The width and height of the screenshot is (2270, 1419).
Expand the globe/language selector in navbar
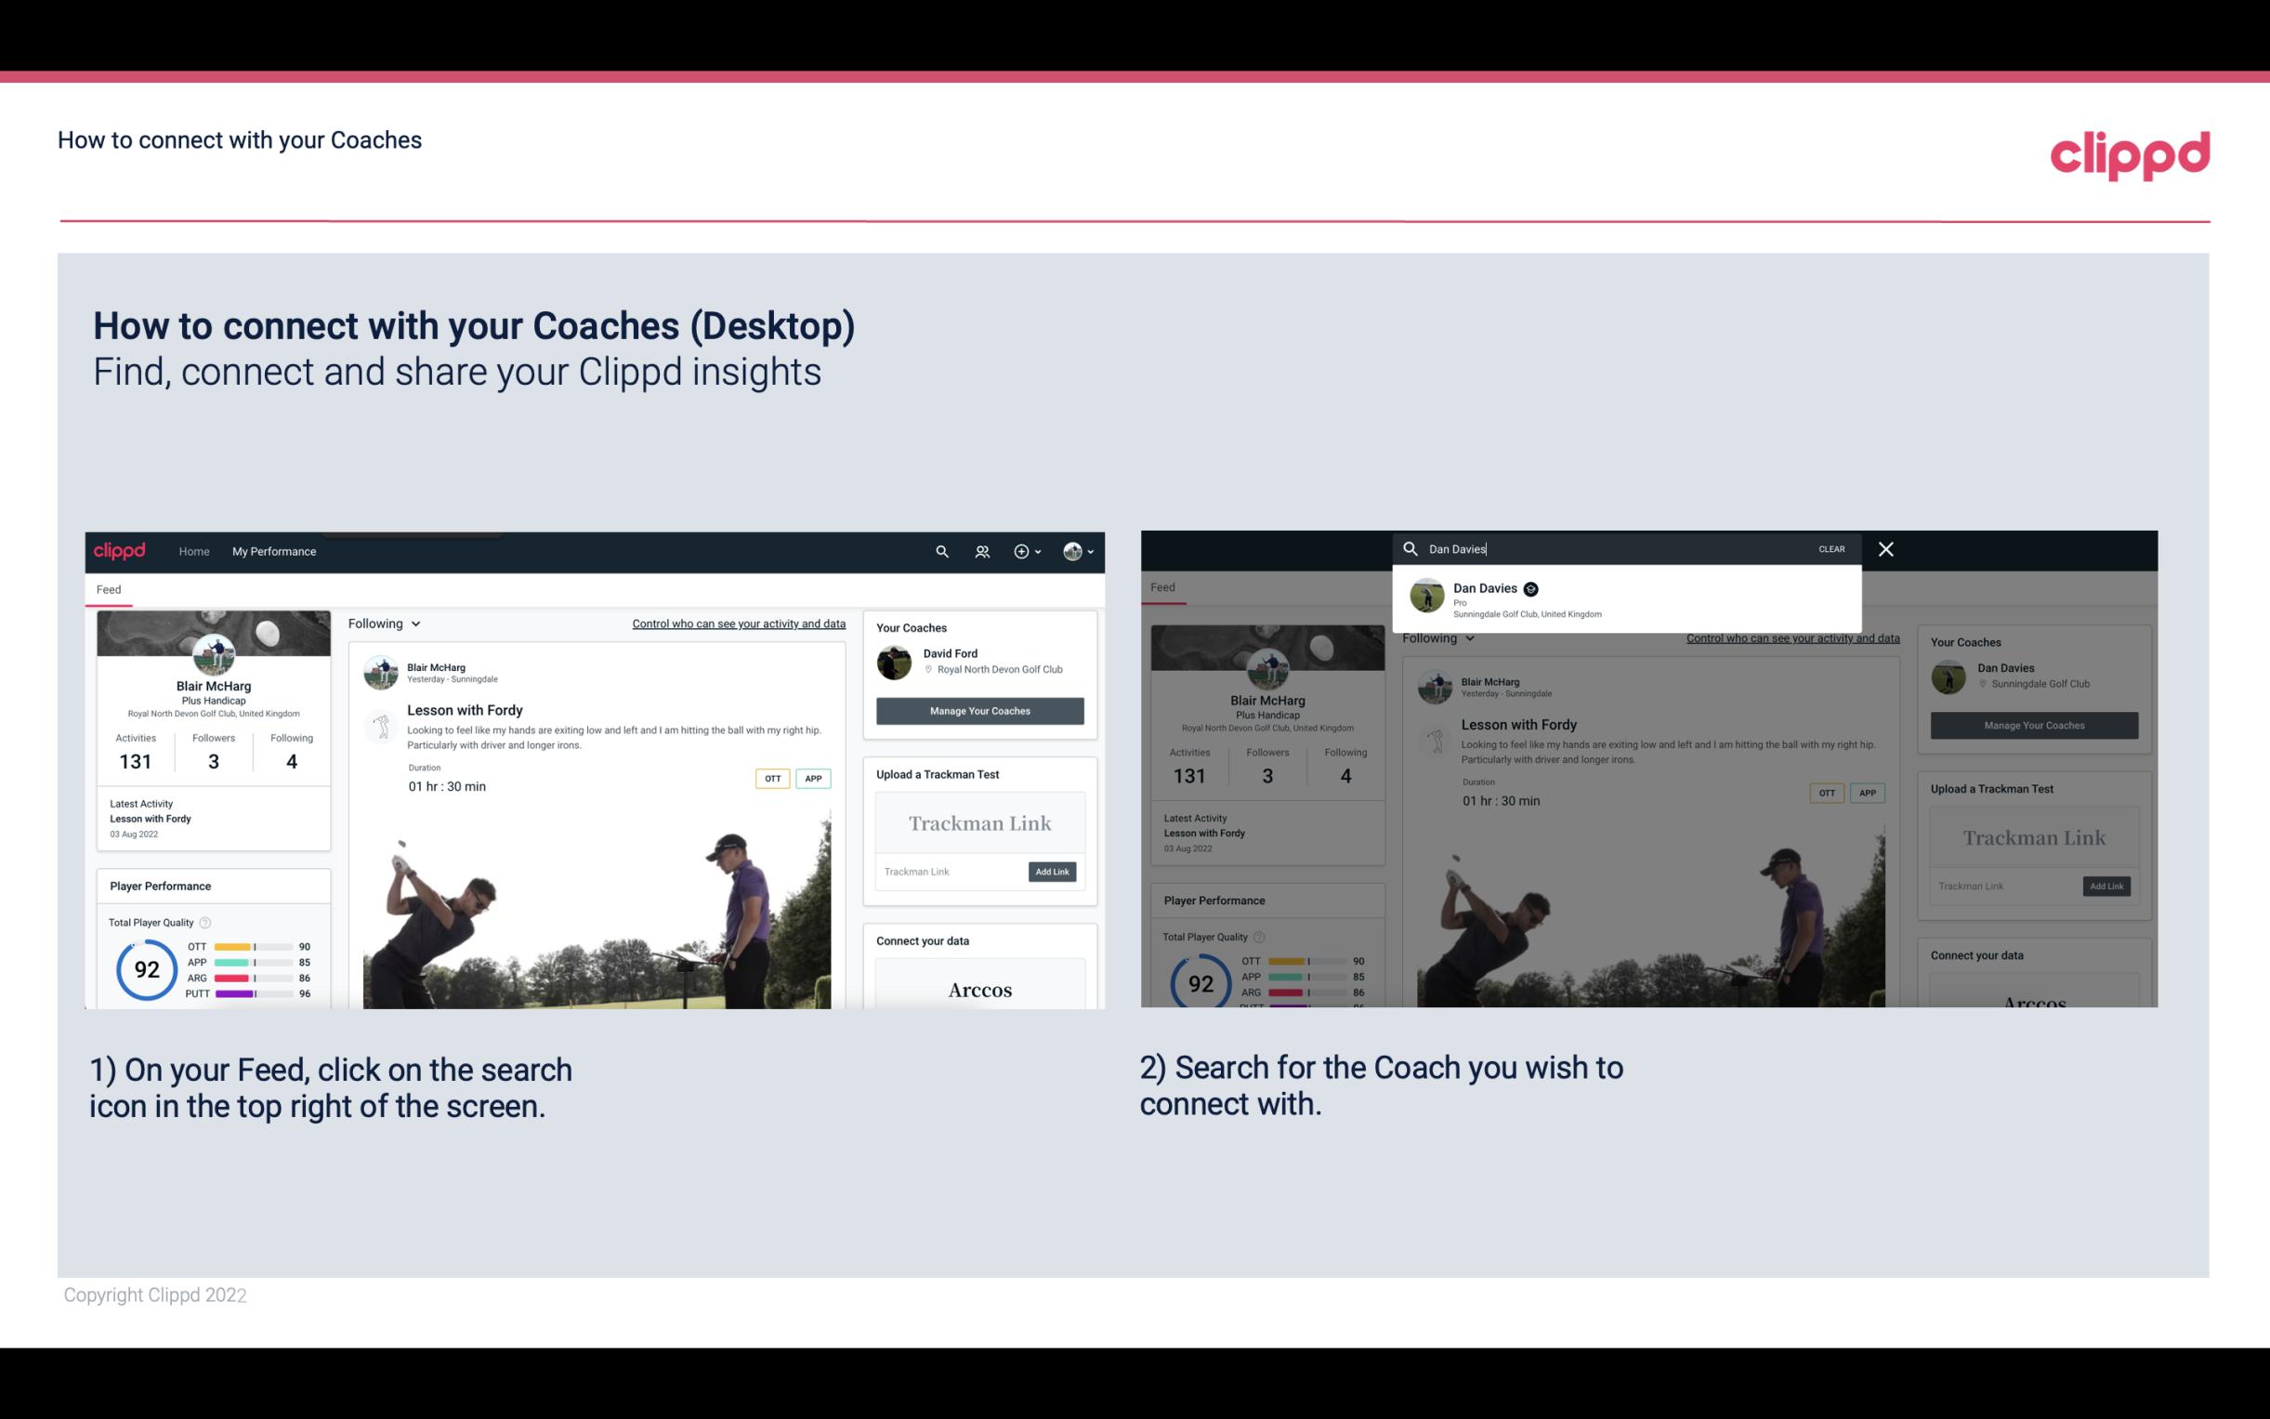click(x=1081, y=551)
